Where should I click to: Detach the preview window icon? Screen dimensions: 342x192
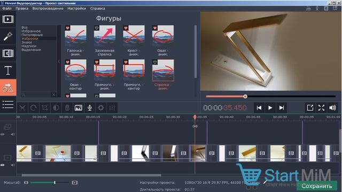pyautogui.click(x=310, y=108)
